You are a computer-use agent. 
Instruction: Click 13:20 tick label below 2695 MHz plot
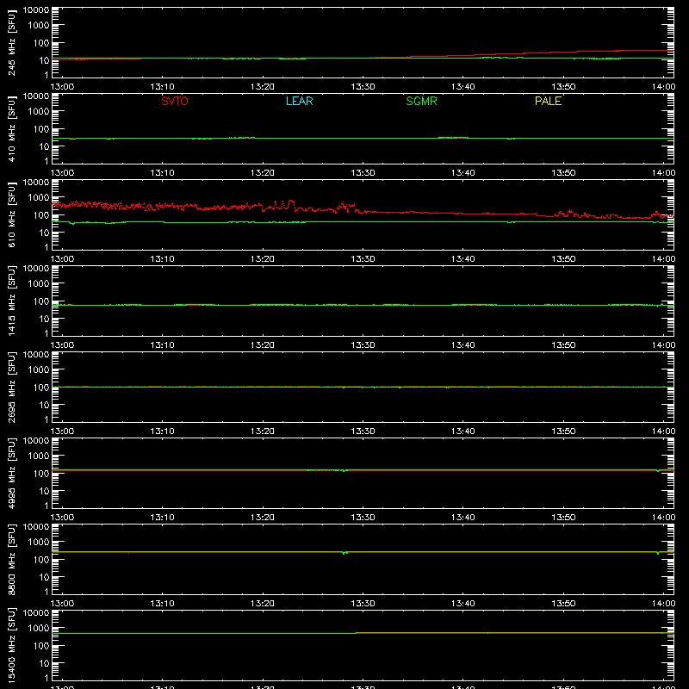[x=263, y=431]
